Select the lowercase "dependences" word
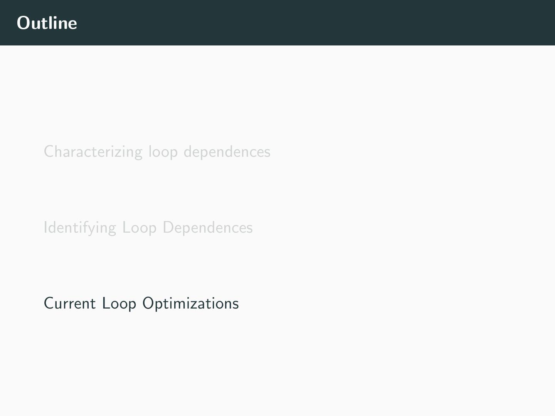 pos(227,152)
